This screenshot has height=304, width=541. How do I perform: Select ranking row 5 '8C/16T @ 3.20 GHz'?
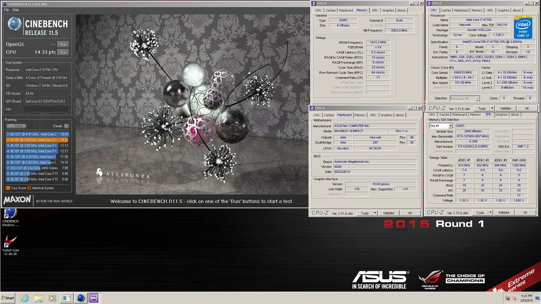pyautogui.click(x=37, y=157)
